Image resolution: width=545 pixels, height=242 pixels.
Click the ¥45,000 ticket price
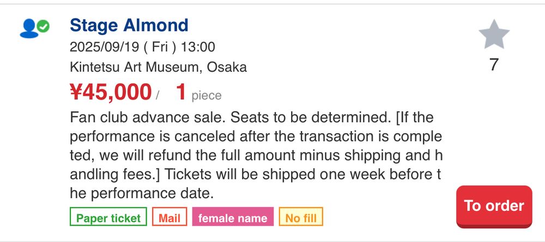[111, 92]
